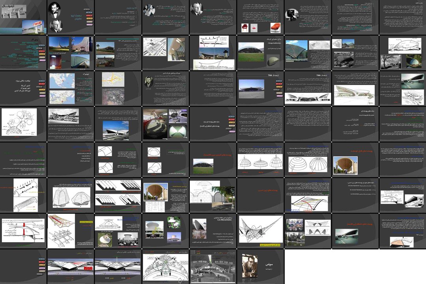
Task: Open the slide with two folded dome shells
Action: click(x=71, y=195)
